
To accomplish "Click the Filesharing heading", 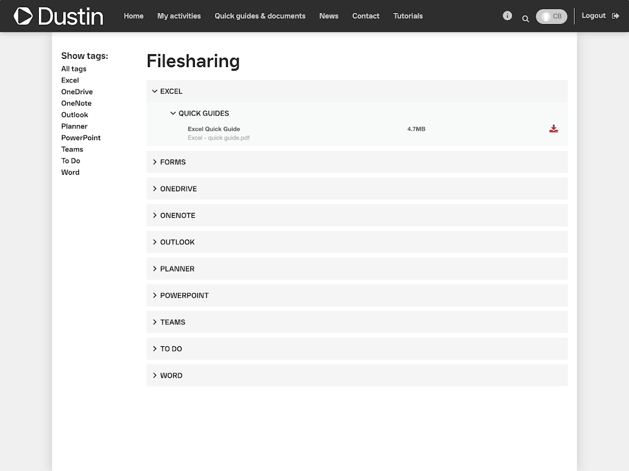I will 193,61.
